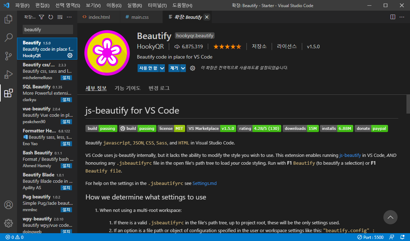The width and height of the screenshot is (410, 241).
Task: Click the Beautify flower logo
Action: pos(107,53)
